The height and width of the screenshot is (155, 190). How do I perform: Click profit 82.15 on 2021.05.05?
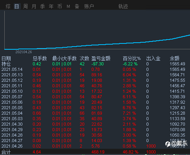tap(97, 108)
